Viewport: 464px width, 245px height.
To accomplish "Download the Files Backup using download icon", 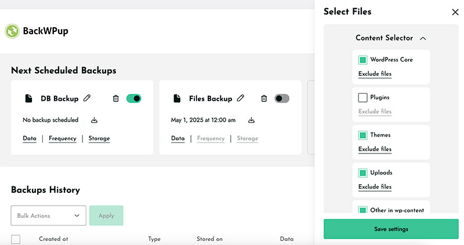I will tap(251, 120).
